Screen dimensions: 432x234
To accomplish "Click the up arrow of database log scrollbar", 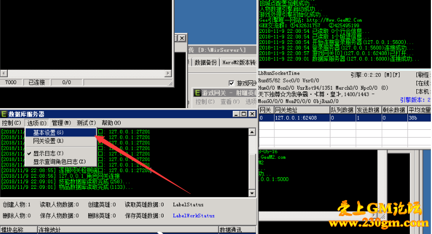I will [252, 132].
